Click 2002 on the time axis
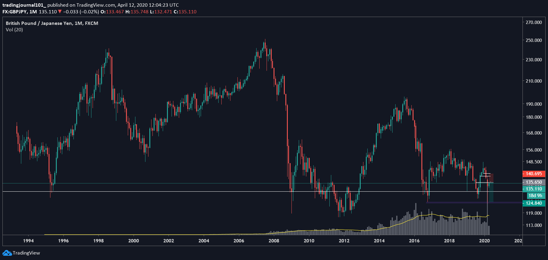This screenshot has width=548, height=260. (x=168, y=241)
